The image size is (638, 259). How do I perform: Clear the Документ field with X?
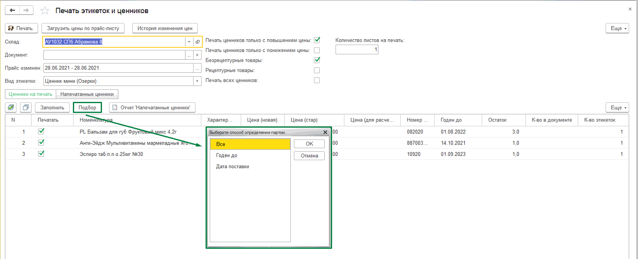coord(197,55)
